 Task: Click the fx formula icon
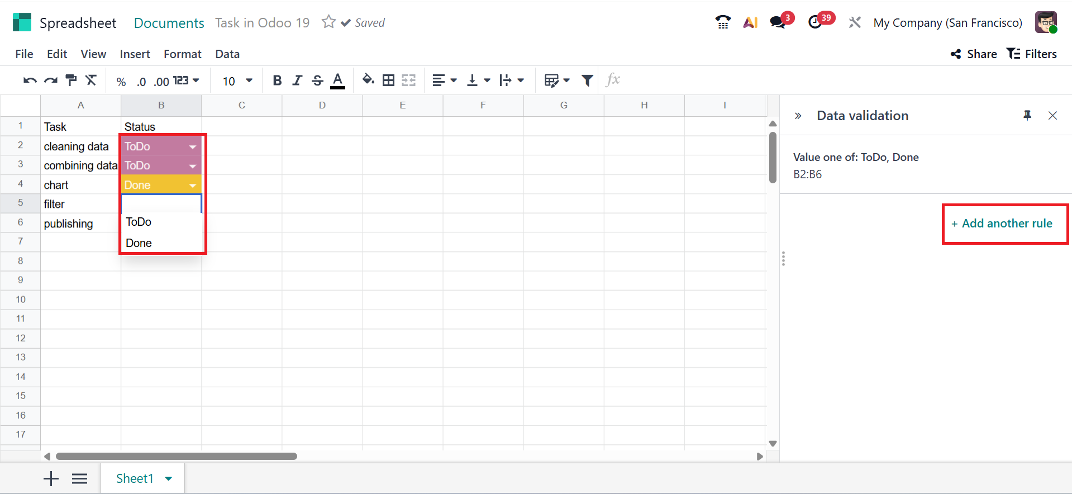coord(613,80)
